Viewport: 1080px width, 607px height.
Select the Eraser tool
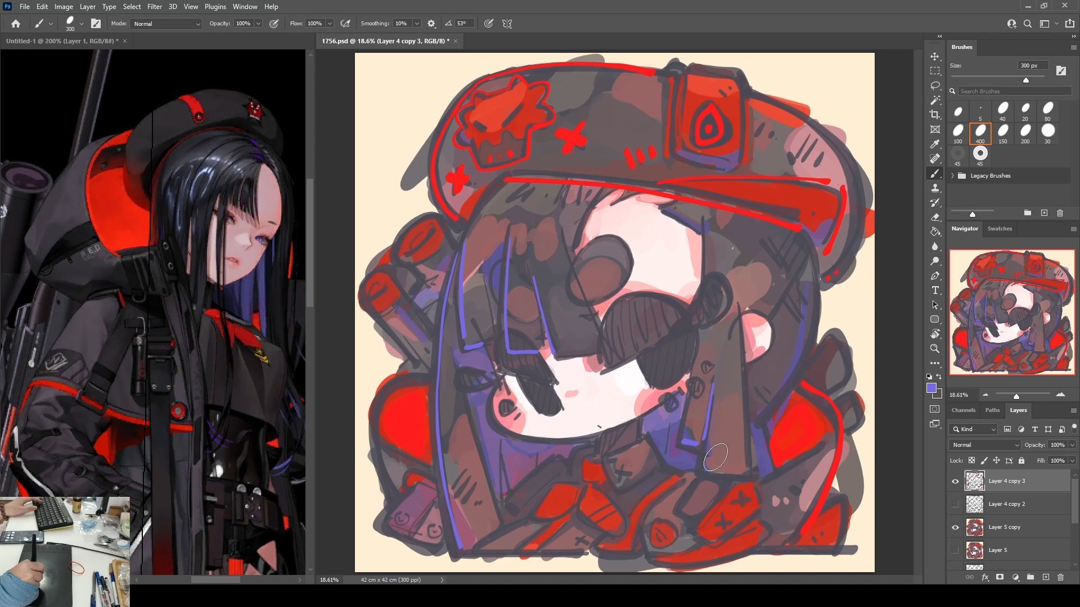pos(935,218)
